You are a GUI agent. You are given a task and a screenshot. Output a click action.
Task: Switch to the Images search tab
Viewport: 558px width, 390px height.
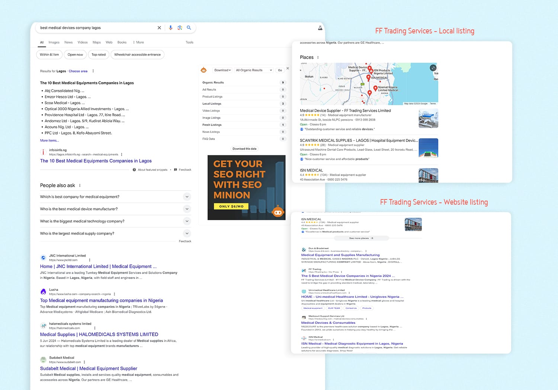click(54, 42)
